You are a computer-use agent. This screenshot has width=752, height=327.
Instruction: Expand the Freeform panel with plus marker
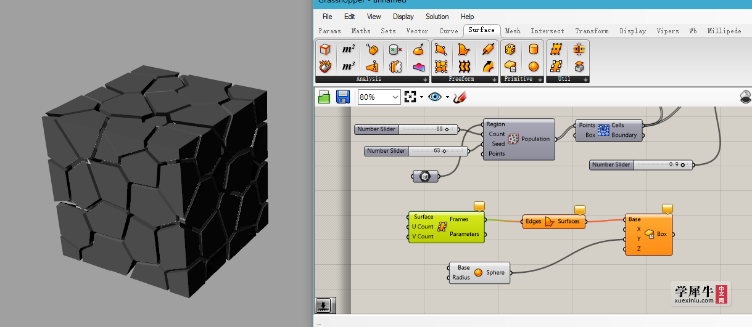495,80
